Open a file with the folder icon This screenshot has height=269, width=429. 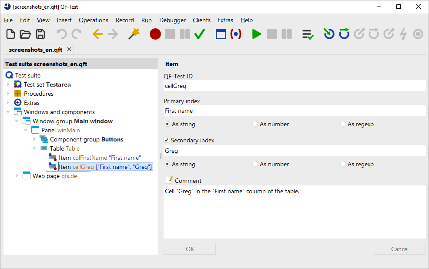(25, 34)
